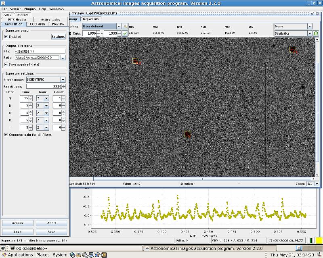This screenshot has height=258, width=323.
Task: Open the path browse button with three dots
Action: click(x=63, y=58)
